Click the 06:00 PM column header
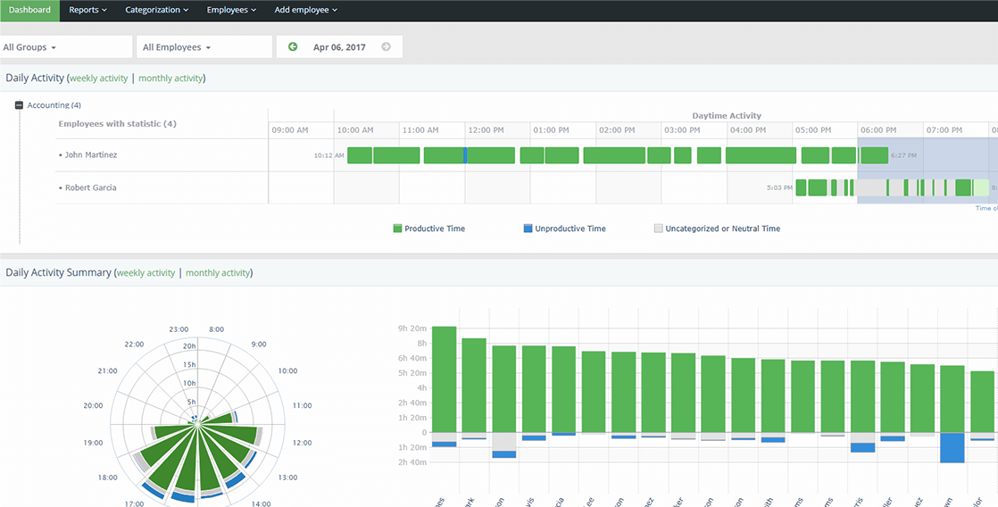The width and height of the screenshot is (998, 507). click(x=879, y=129)
